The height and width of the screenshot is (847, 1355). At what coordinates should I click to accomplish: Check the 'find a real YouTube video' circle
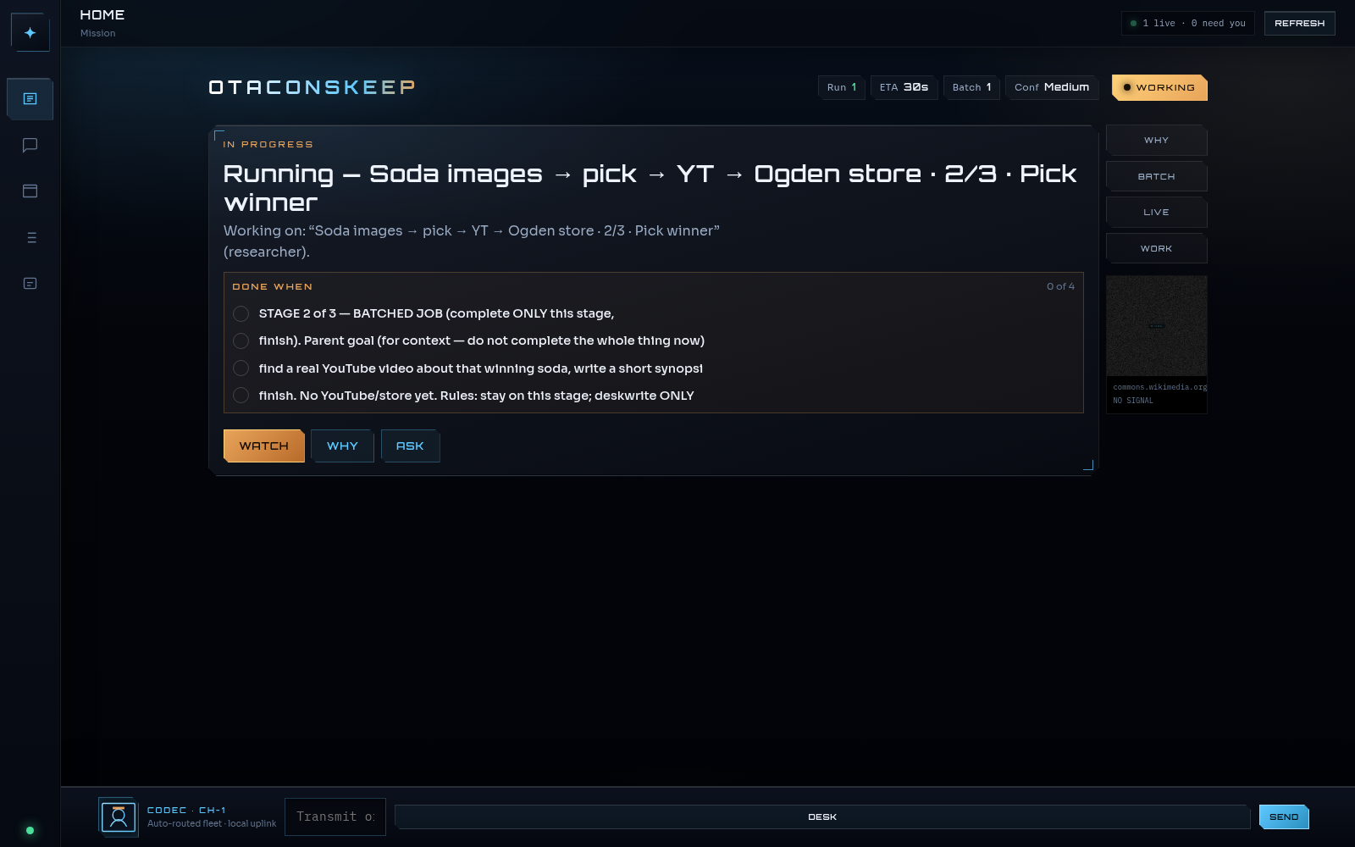click(x=241, y=368)
